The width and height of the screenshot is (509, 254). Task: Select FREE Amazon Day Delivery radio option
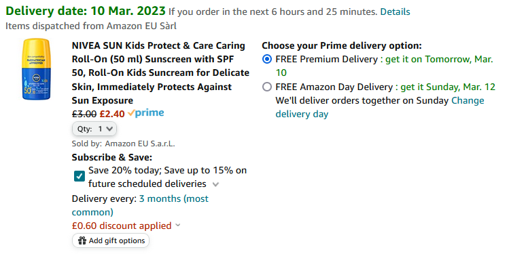(x=267, y=87)
